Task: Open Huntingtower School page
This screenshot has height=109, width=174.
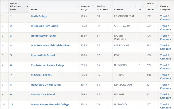Action: pos(44,36)
